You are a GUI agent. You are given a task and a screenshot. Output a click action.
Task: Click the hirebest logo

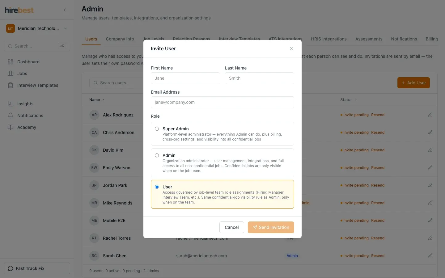19,10
